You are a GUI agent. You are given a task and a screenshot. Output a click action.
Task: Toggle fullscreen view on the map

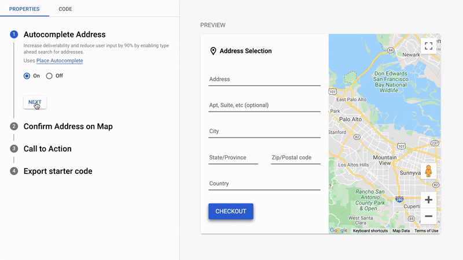(x=428, y=46)
